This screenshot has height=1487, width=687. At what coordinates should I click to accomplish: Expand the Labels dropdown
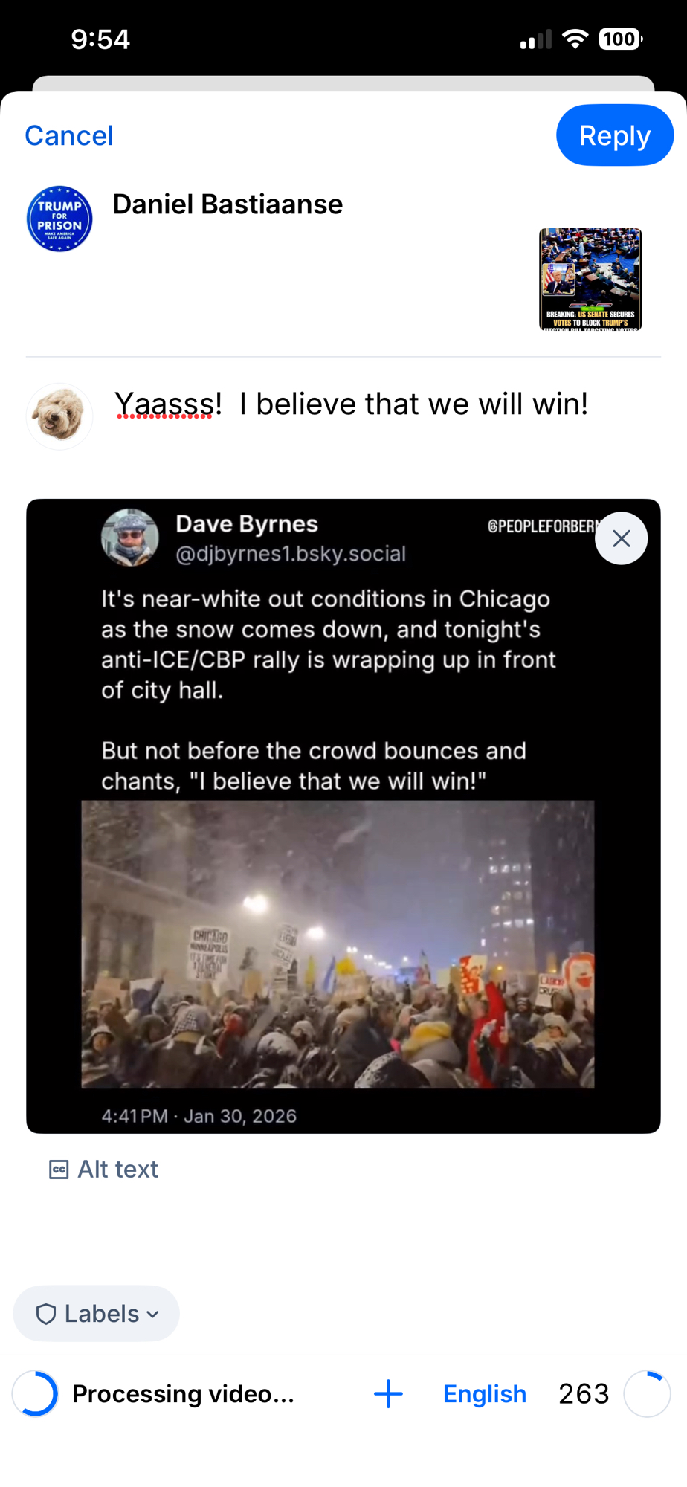pyautogui.click(x=97, y=1314)
